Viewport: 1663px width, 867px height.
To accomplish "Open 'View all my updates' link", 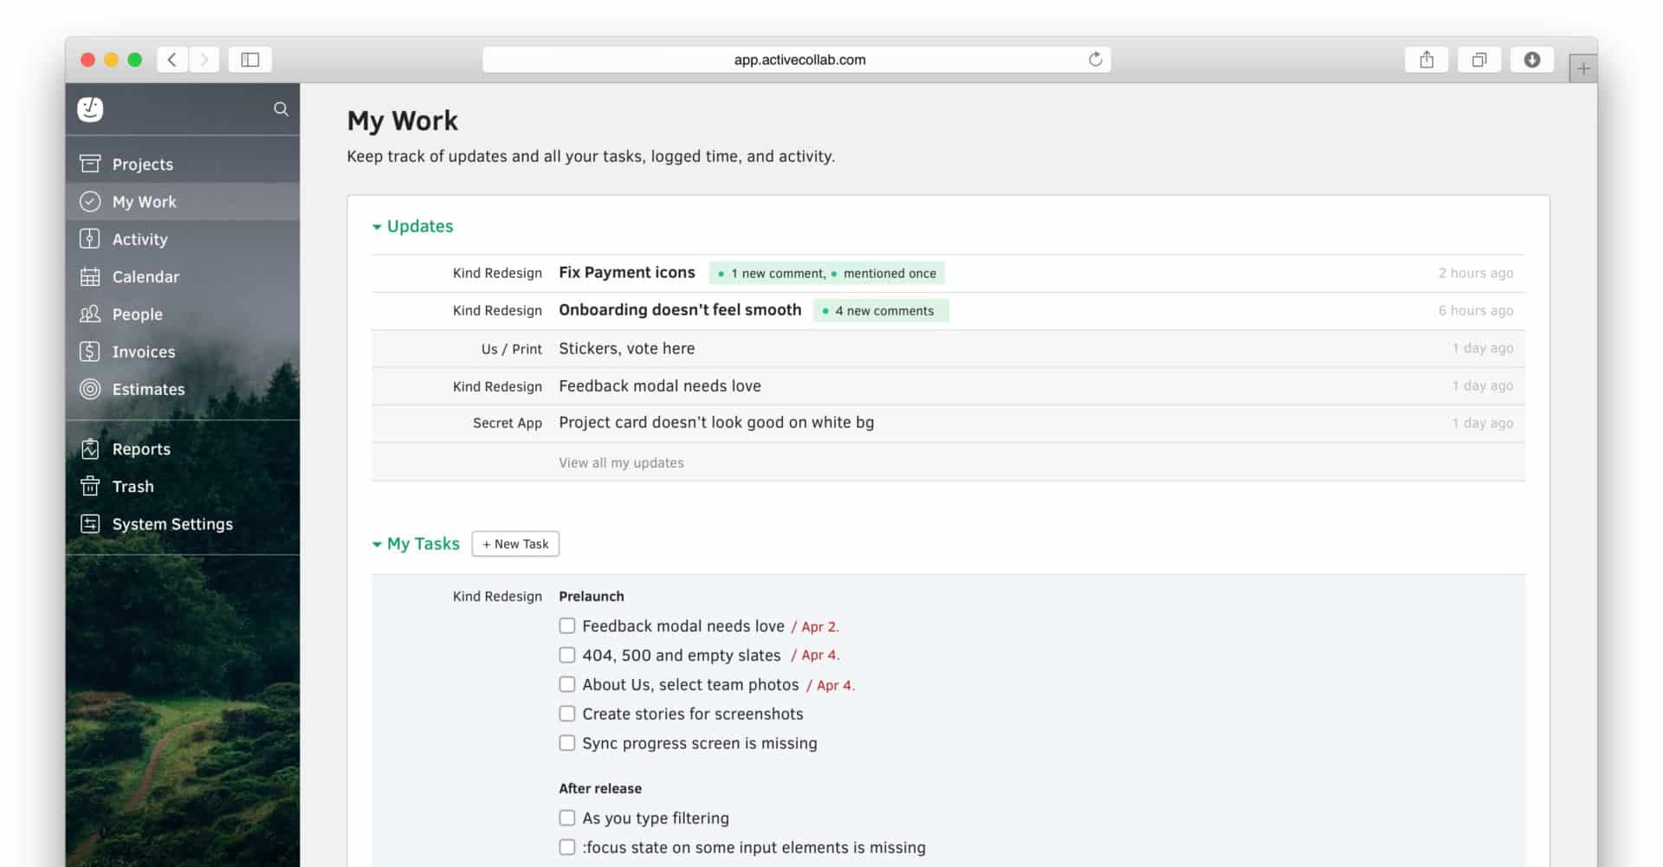I will 620,462.
